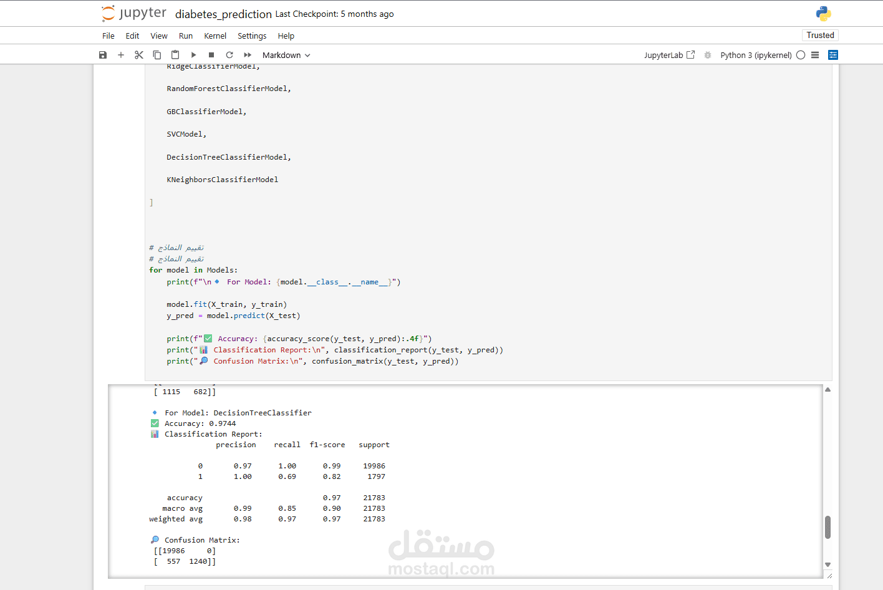This screenshot has width=883, height=590.
Task: Click output 'For Model: DecisionTreeClassifier'
Action: [238, 413]
